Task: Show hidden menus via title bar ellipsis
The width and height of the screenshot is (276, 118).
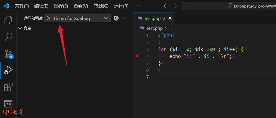Action: pos(138,6)
